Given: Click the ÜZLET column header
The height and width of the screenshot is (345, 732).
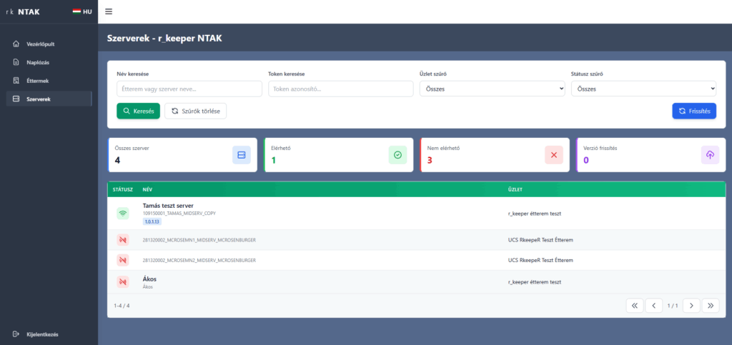Looking at the screenshot, I should (x=515, y=190).
